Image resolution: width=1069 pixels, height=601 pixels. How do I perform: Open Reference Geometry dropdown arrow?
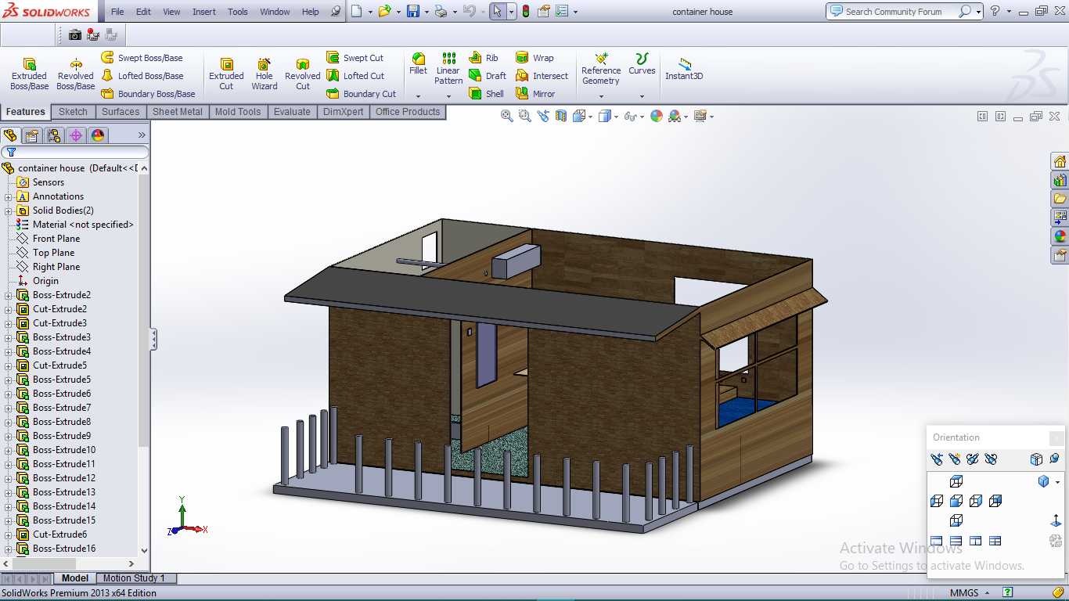(x=601, y=96)
